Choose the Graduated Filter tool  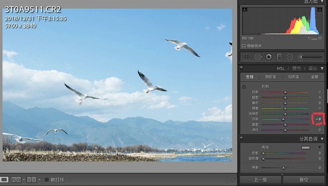coord(279,57)
